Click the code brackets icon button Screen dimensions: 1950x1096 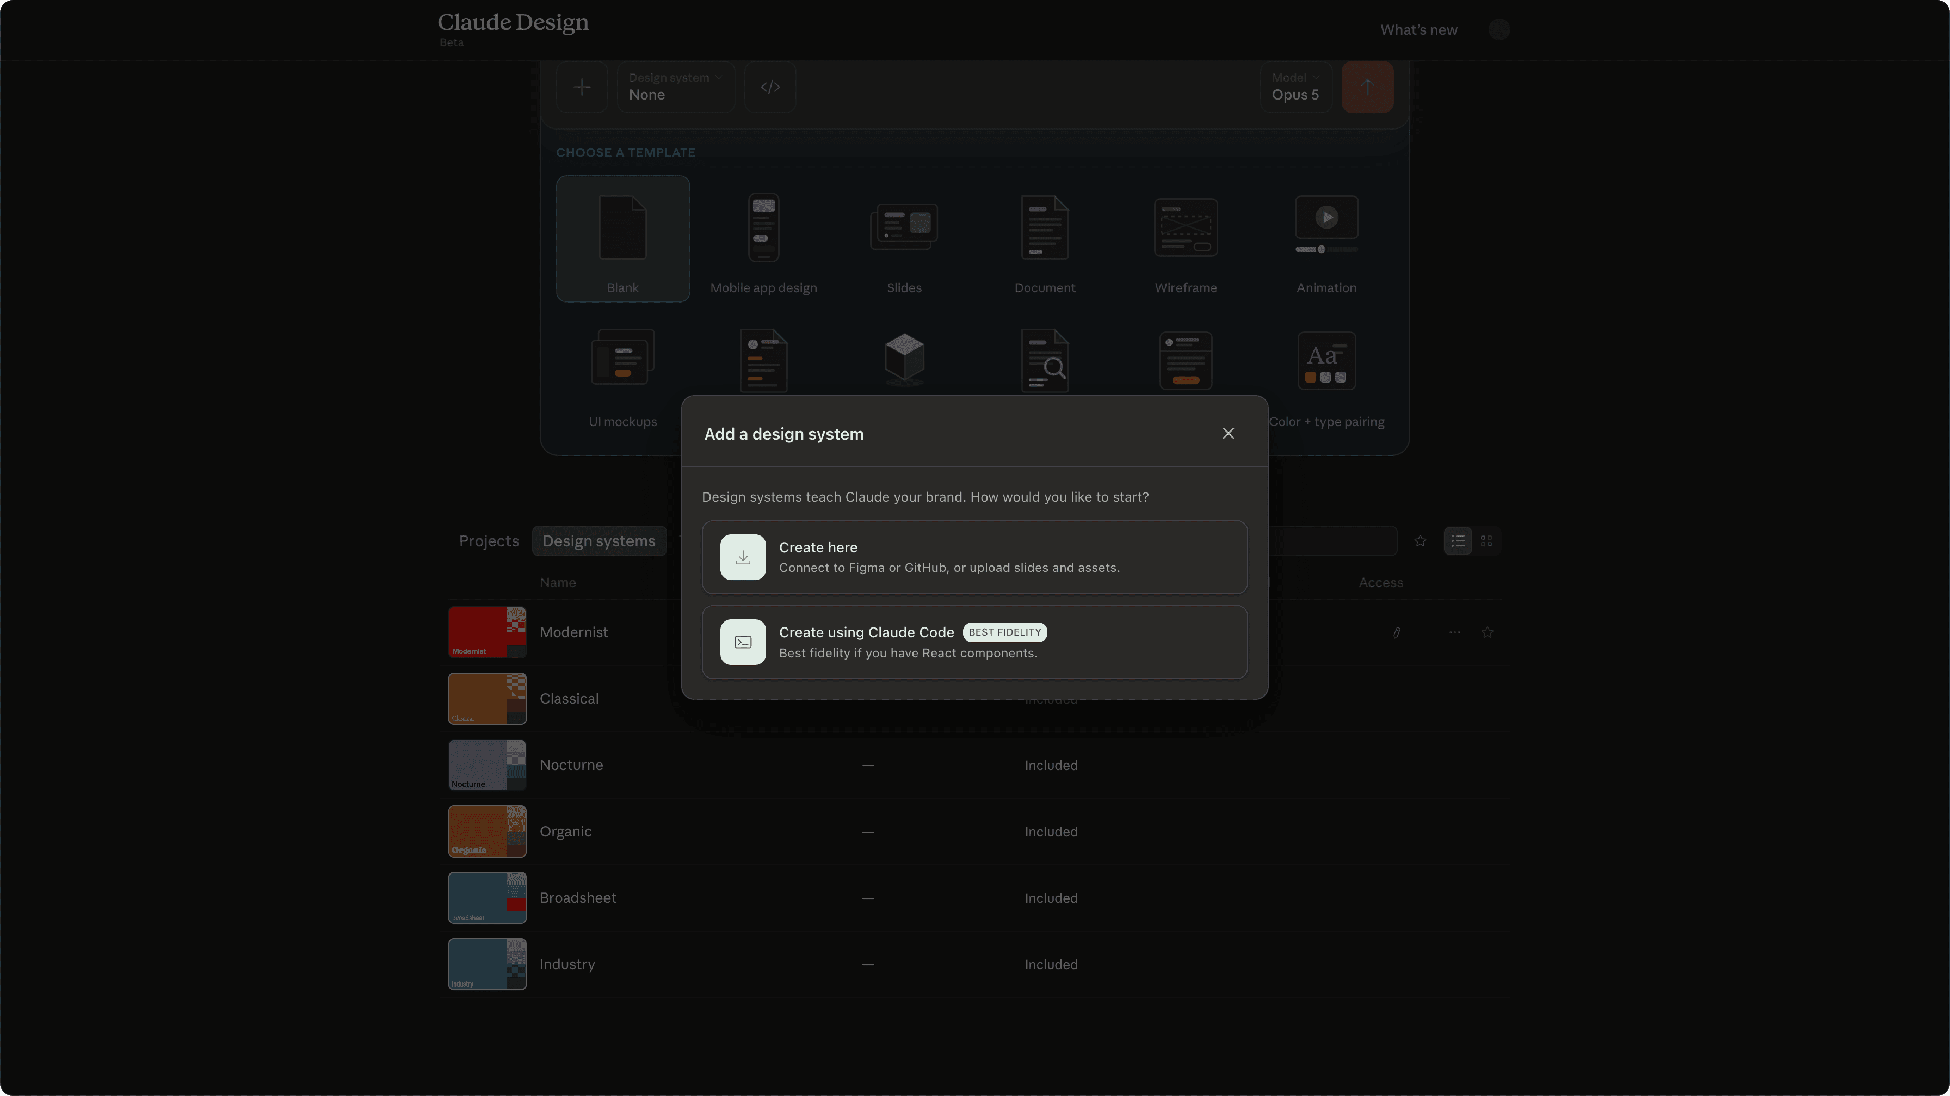770,87
